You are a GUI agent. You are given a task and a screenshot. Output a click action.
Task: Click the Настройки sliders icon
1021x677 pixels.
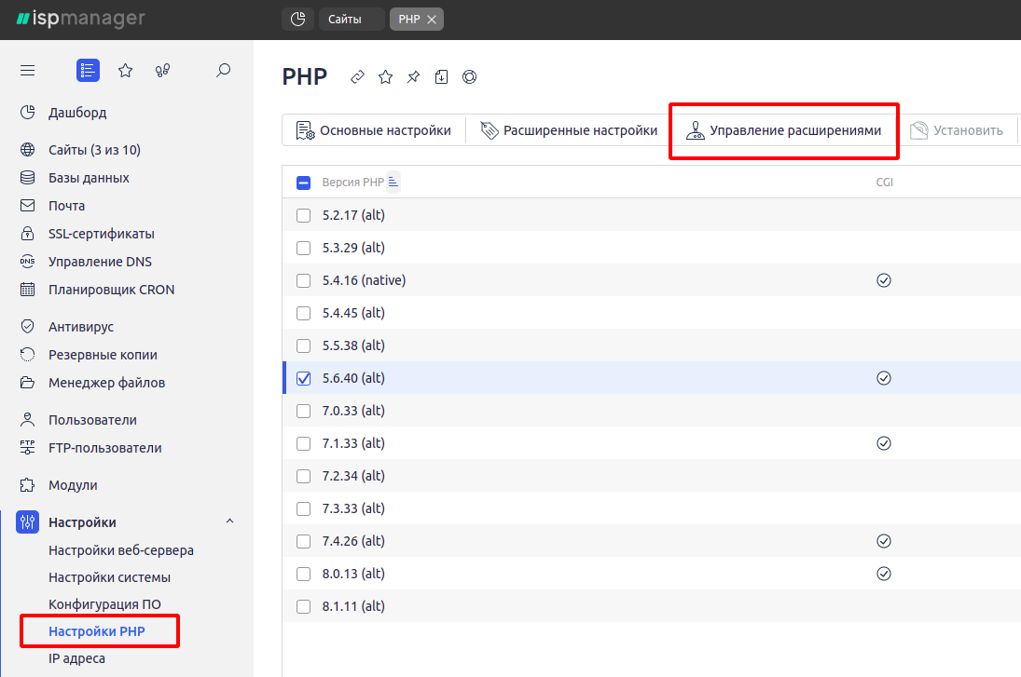[27, 521]
